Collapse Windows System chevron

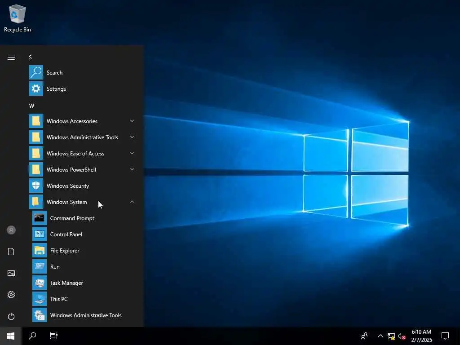pyautogui.click(x=132, y=202)
